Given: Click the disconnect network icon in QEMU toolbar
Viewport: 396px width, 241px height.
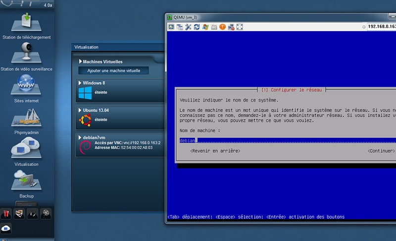Looking at the screenshot, I should coord(231,27).
